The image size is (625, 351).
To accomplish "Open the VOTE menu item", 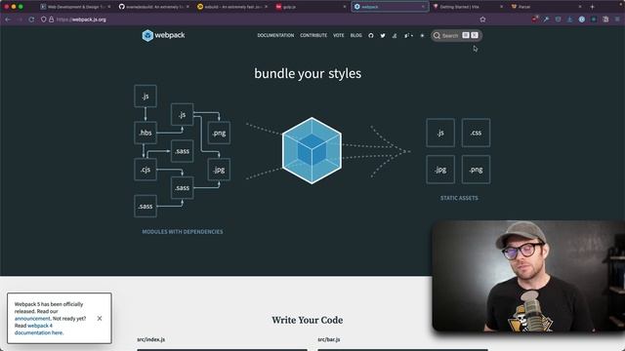I will 339,35.
